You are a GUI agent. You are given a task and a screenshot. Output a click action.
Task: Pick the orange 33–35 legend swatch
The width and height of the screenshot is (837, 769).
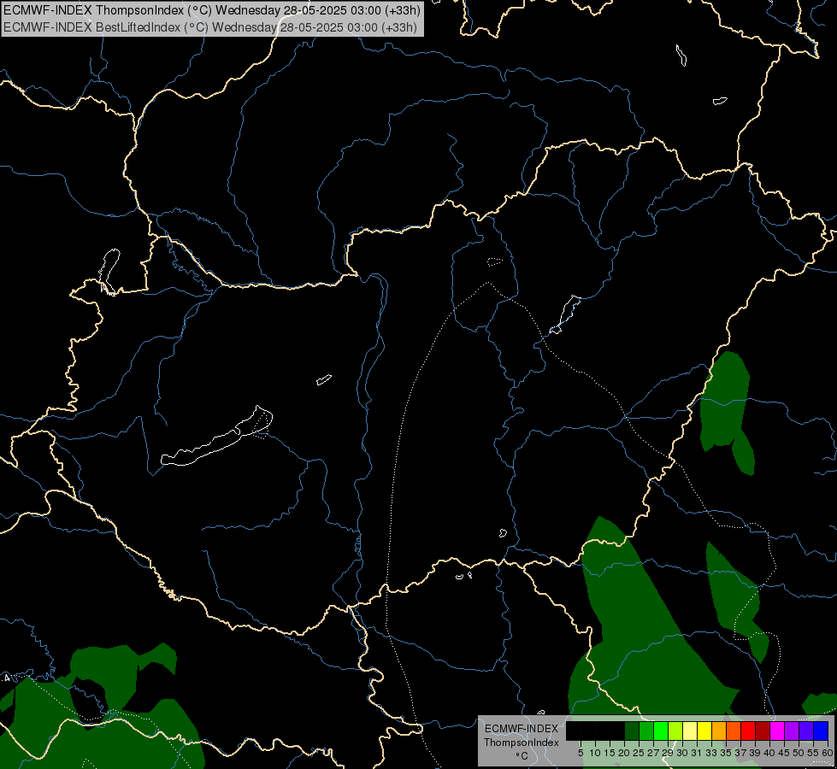tap(719, 731)
